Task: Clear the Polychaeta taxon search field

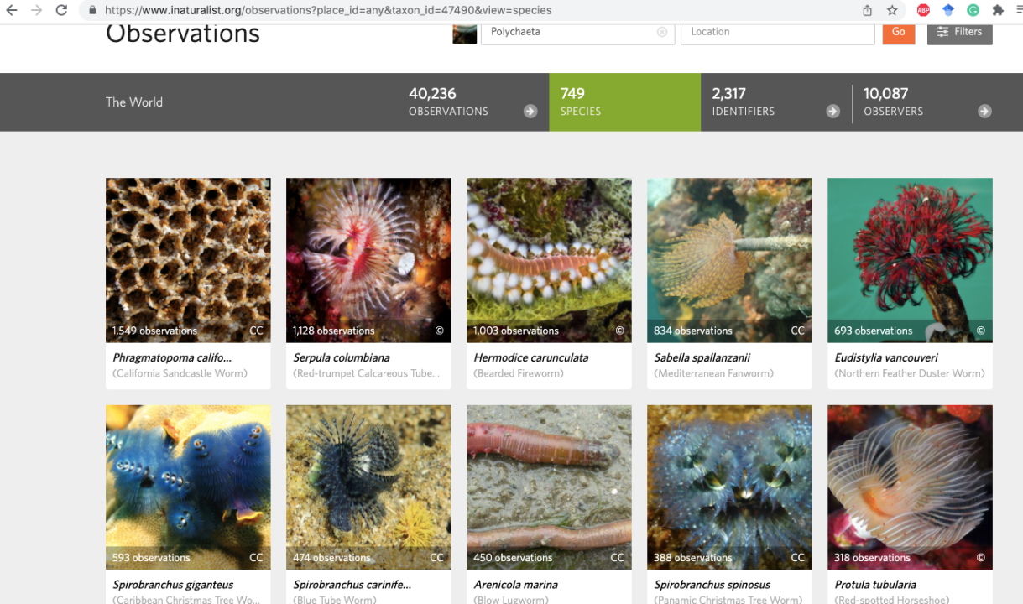Action: point(662,32)
